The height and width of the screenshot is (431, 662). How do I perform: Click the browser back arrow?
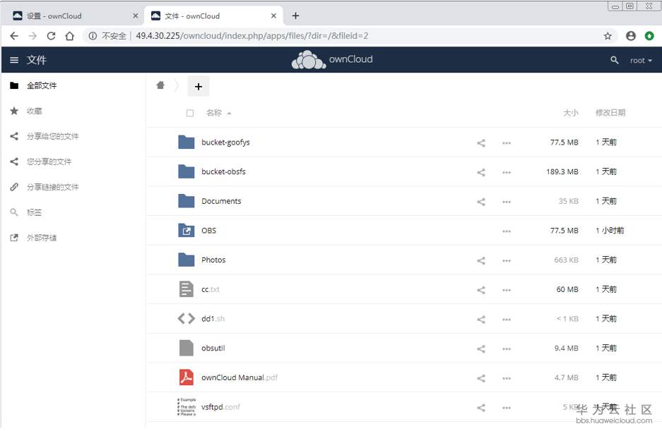pyautogui.click(x=14, y=36)
